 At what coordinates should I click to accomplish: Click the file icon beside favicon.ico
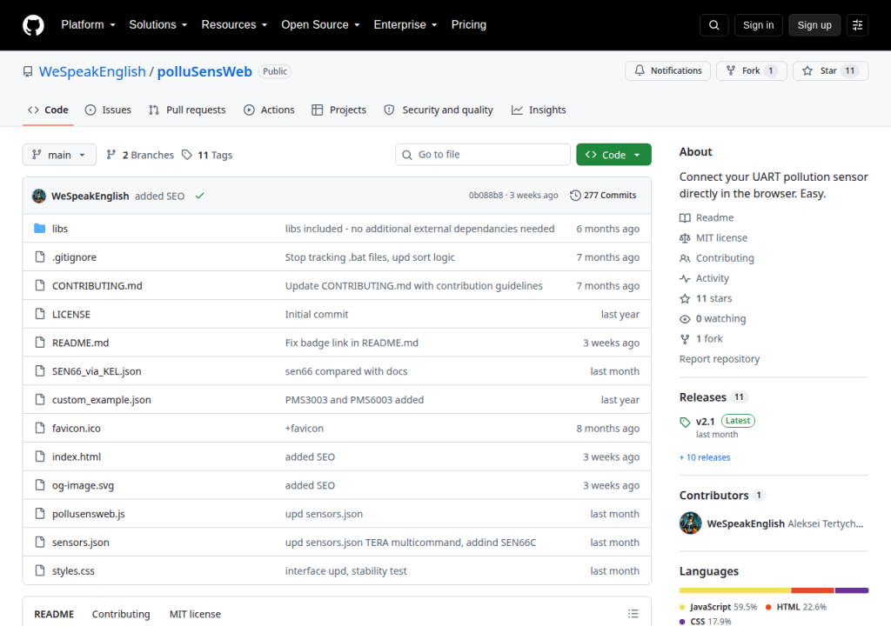pos(40,428)
